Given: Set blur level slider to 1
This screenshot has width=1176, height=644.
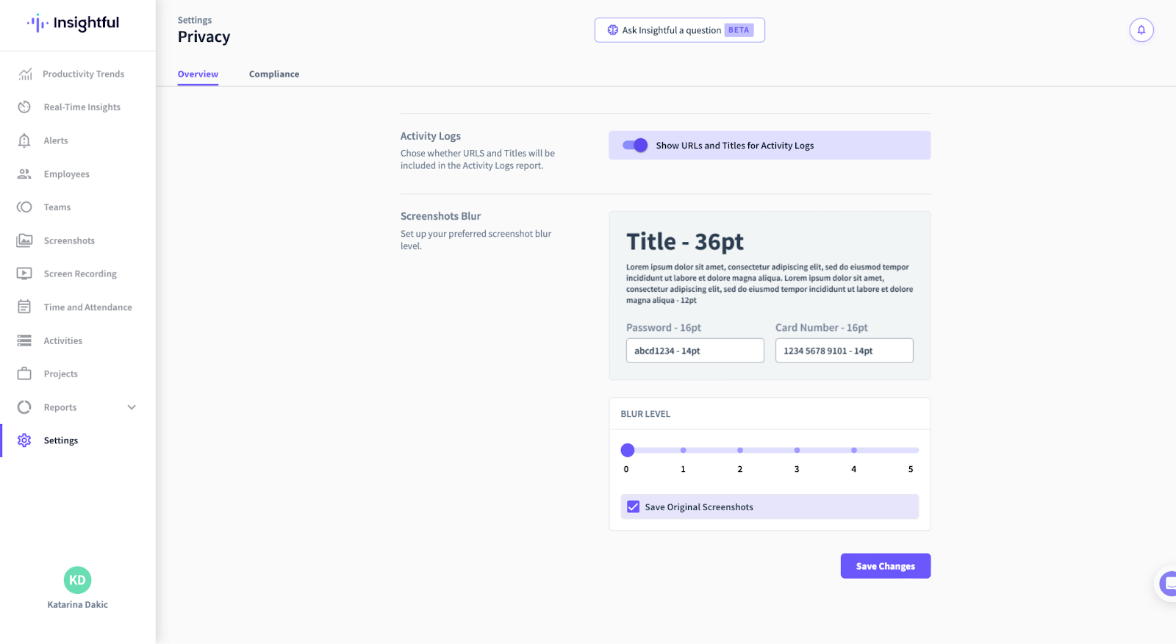Looking at the screenshot, I should 683,450.
